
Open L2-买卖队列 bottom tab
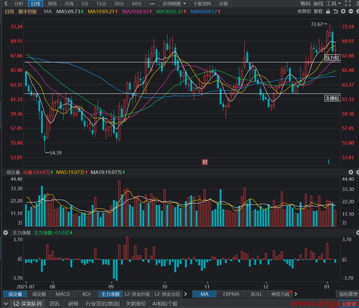click(x=27, y=304)
